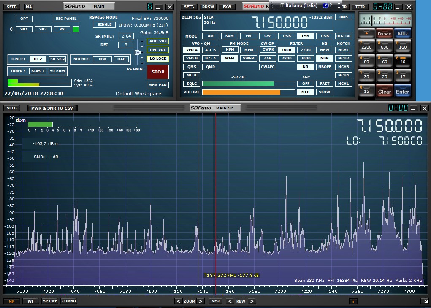Select the 630 m band key
Viewport: 431px width, 308px height.
point(385,46)
